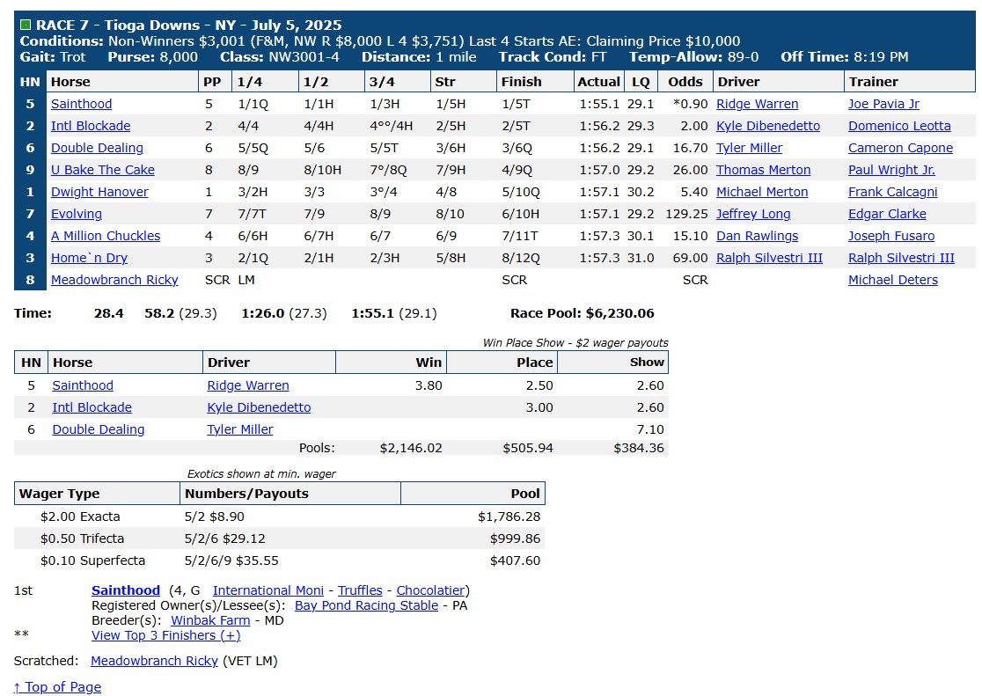Open trainer Edgar Clarke profile
This screenshot has height=696, width=982.
click(888, 214)
